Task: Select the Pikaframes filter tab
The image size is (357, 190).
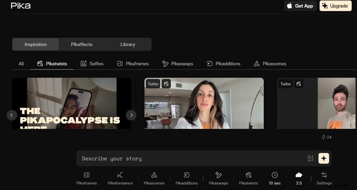Action: click(x=133, y=64)
